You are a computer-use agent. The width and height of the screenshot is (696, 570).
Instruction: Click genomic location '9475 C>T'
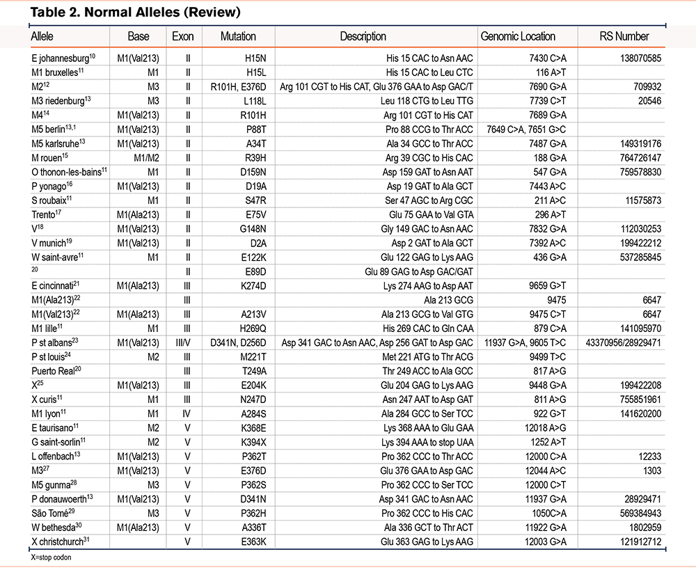(x=548, y=314)
